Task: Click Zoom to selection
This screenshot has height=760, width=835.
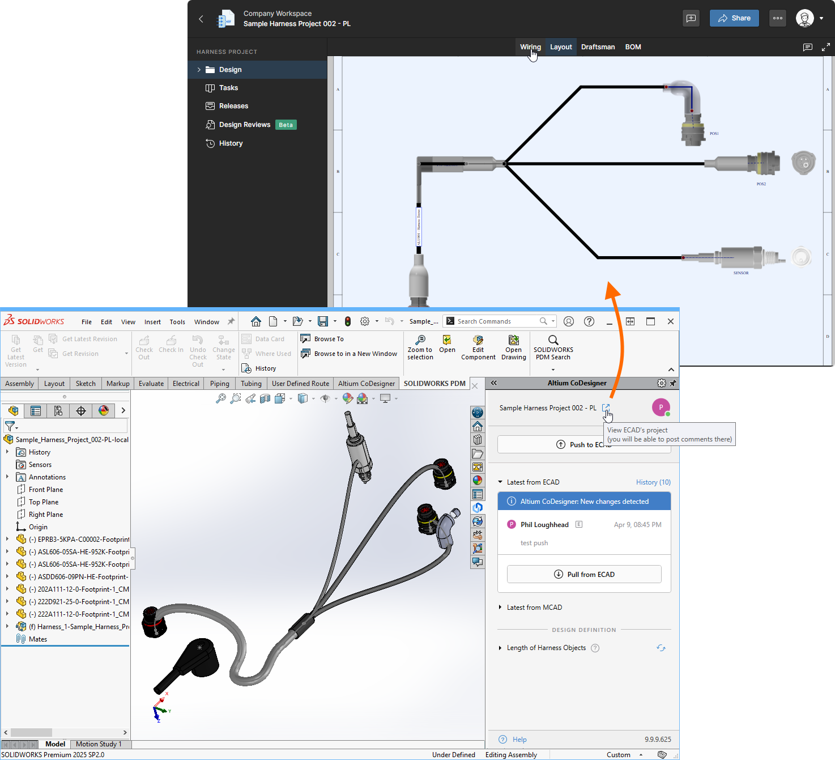Action: (x=420, y=347)
